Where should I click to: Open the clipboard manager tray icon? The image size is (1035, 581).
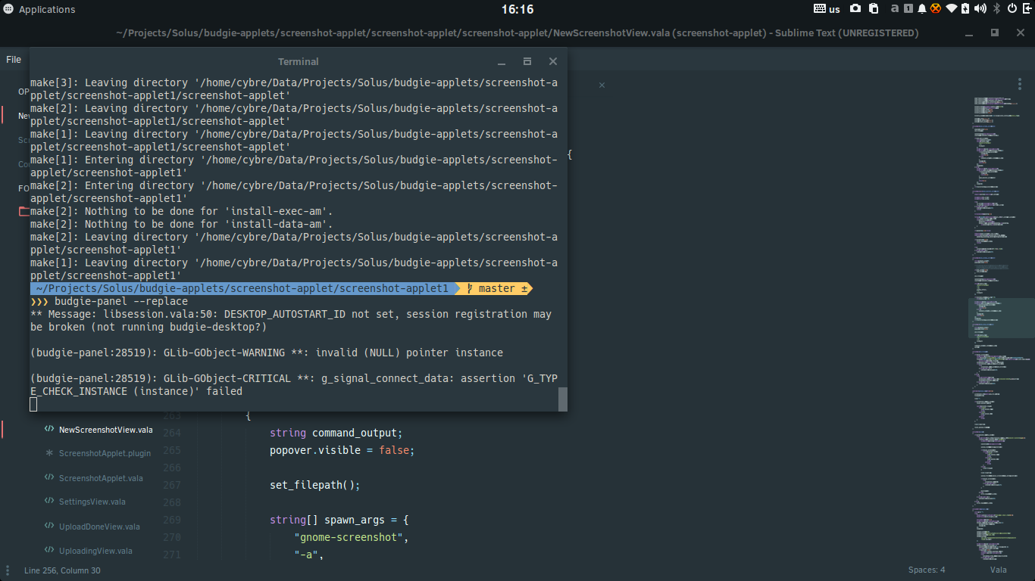click(874, 9)
